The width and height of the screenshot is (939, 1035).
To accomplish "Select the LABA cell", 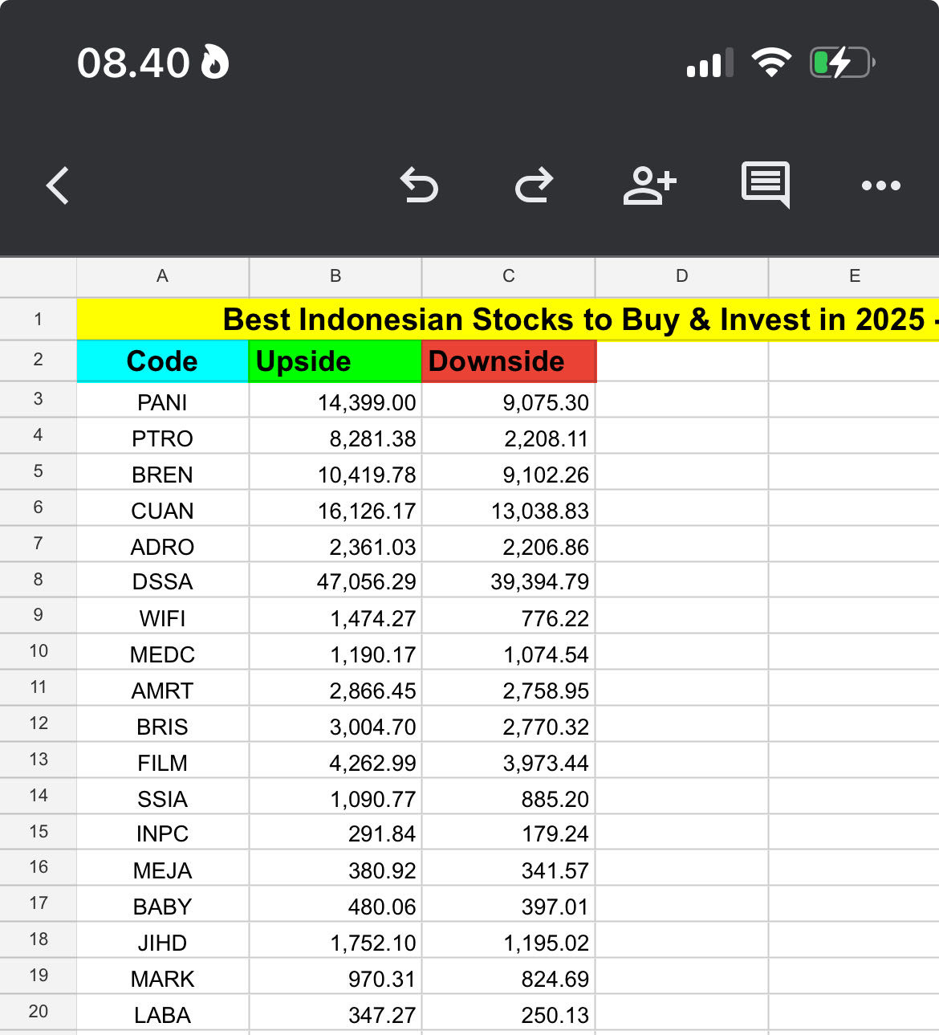I will (x=163, y=1015).
